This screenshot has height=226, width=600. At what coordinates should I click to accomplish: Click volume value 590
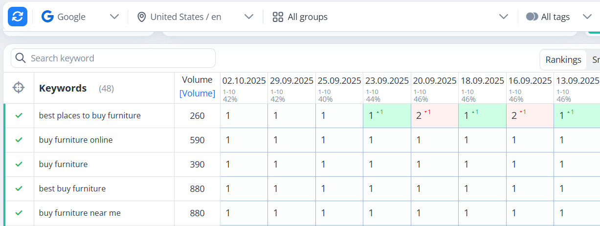click(197, 140)
